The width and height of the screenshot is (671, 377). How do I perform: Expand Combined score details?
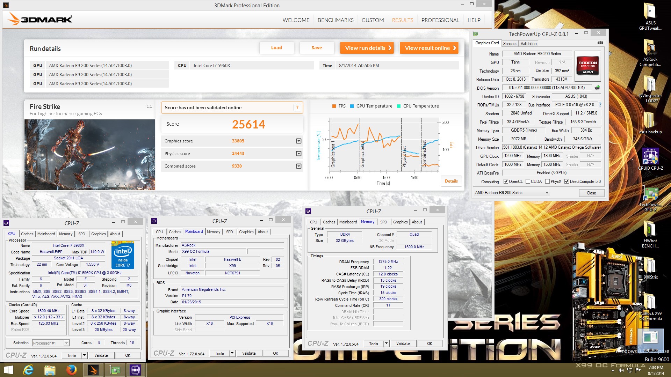point(298,166)
